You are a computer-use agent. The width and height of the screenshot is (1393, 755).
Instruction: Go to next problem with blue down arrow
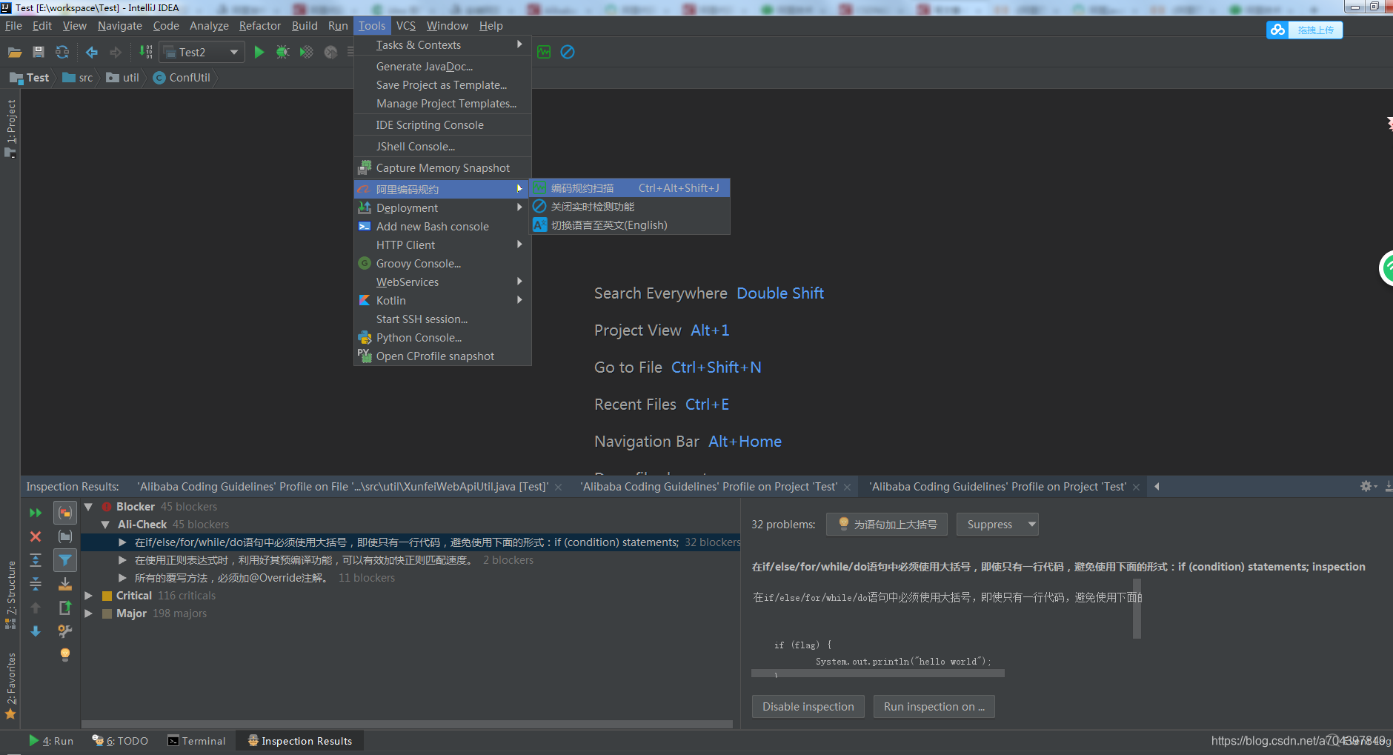click(x=36, y=631)
